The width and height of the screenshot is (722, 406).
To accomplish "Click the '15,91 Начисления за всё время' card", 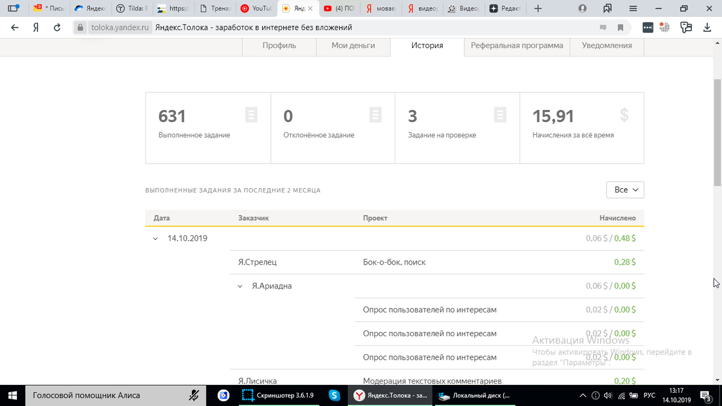I will pos(582,128).
